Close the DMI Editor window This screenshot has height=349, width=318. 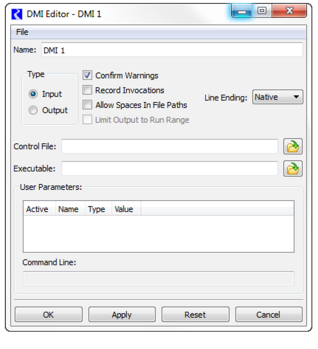point(289,11)
